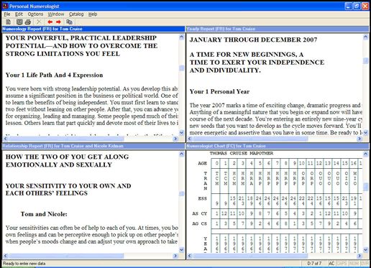Click the 'AGE' row label in chart

tap(203, 163)
